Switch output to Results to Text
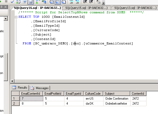Viewport: 158px width, 114px height. 51,2
